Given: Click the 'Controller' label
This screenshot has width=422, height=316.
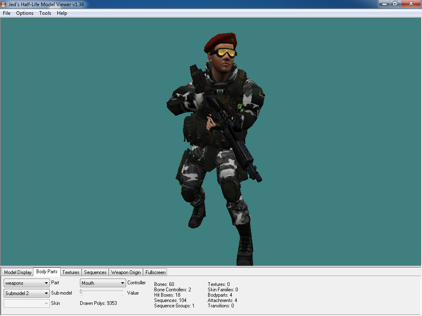Looking at the screenshot, I should coord(136,283).
